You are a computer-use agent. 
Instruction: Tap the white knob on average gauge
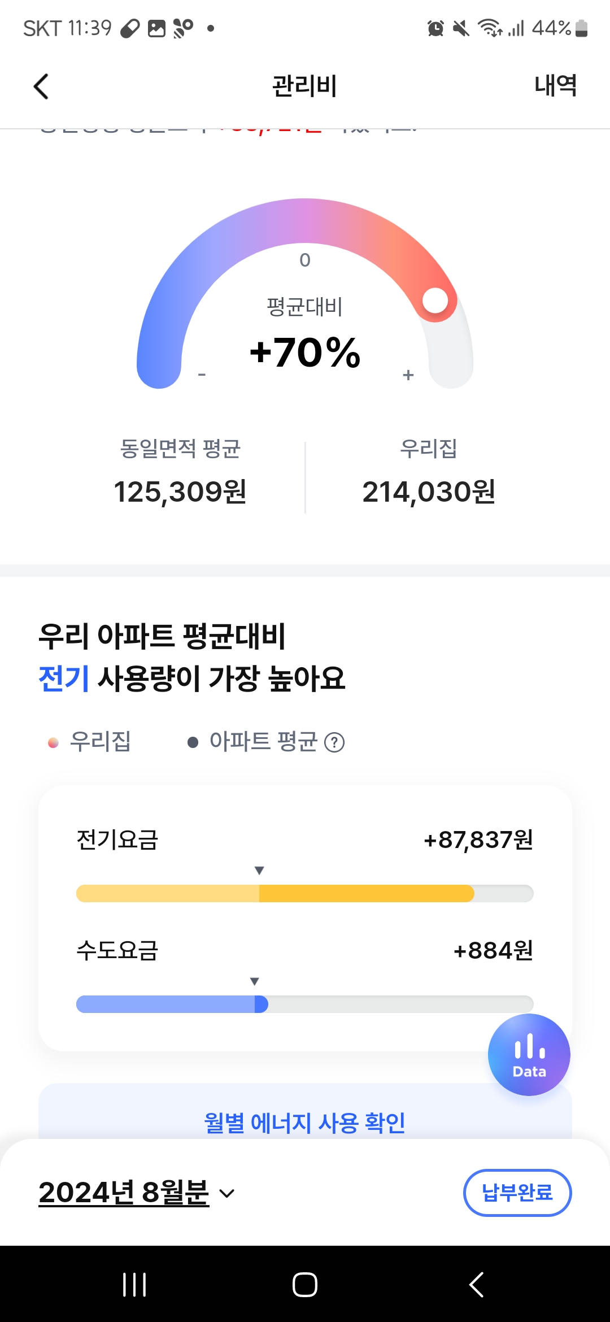click(x=435, y=301)
